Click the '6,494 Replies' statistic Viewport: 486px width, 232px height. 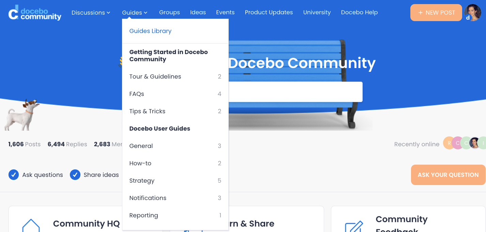point(67,144)
